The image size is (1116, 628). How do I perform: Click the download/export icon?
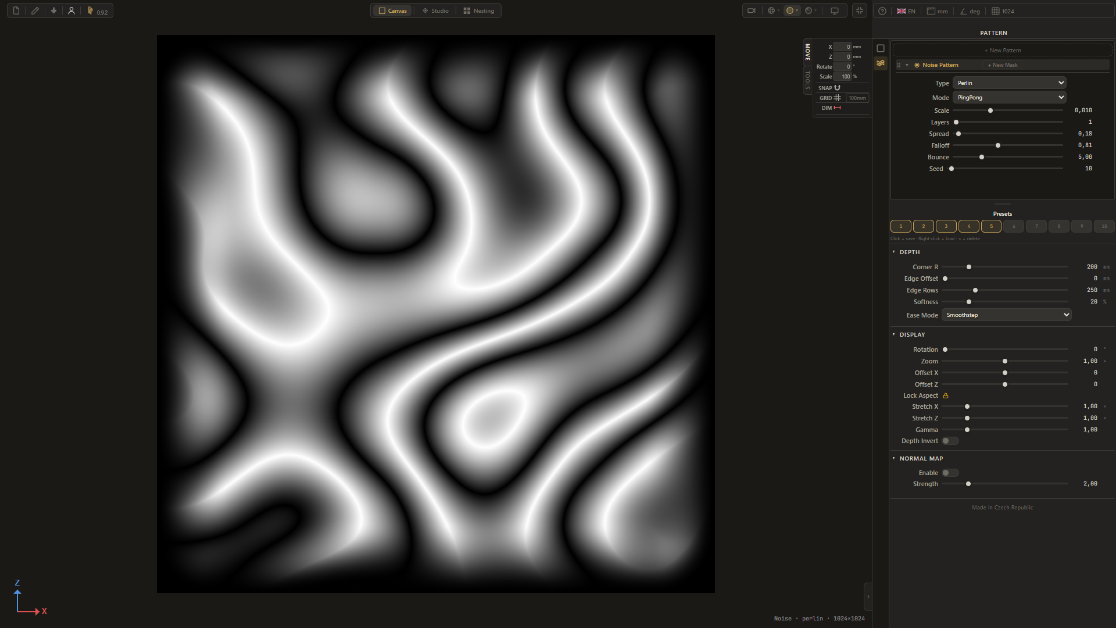(53, 10)
